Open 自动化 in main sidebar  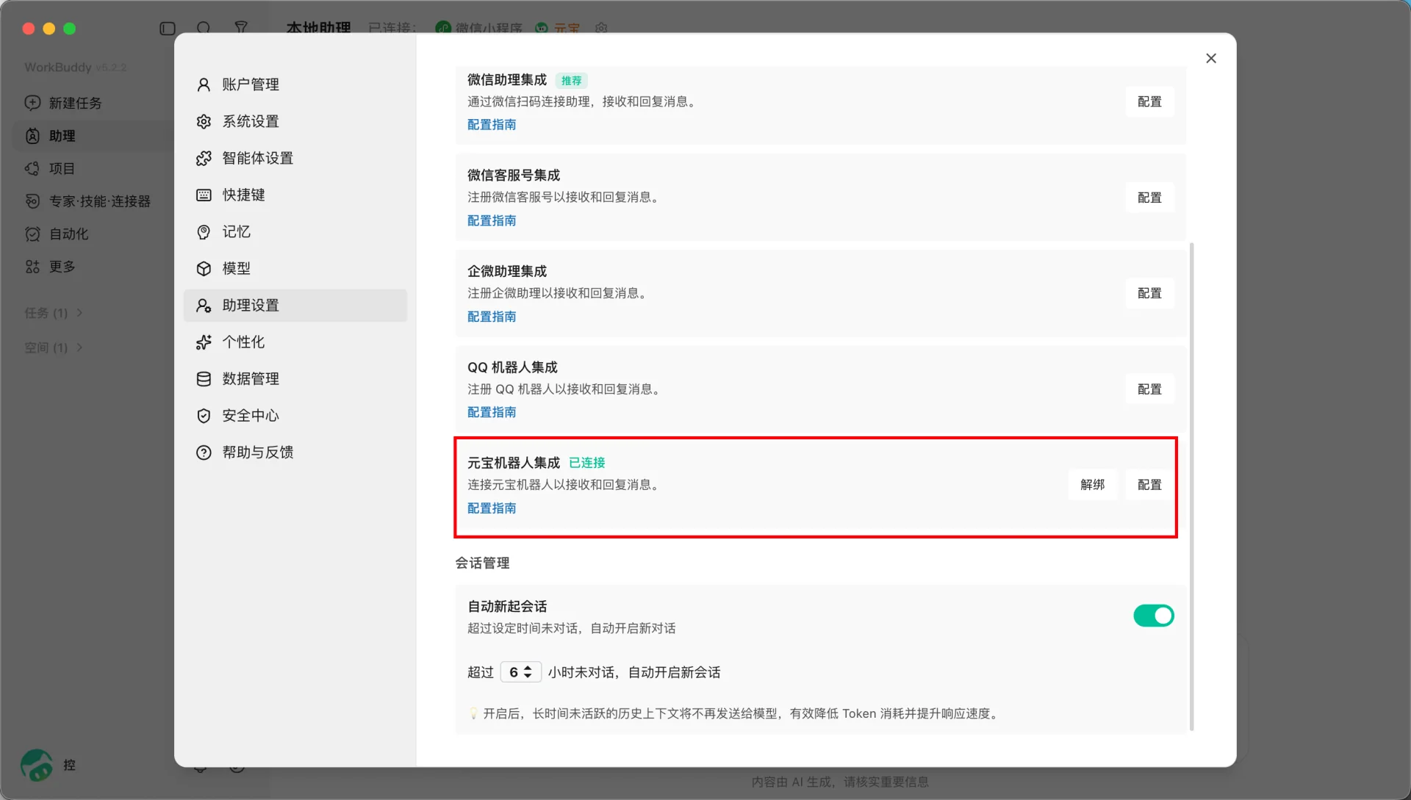coord(92,234)
